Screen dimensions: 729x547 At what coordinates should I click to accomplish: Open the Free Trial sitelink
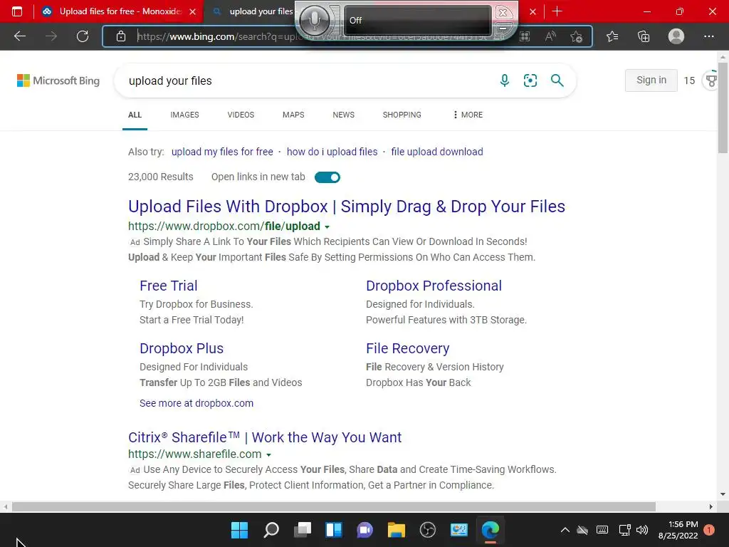(x=168, y=286)
